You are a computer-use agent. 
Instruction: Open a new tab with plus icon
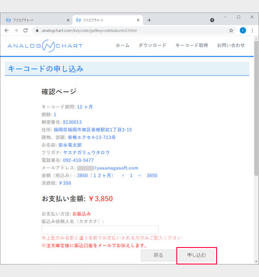[149, 20]
